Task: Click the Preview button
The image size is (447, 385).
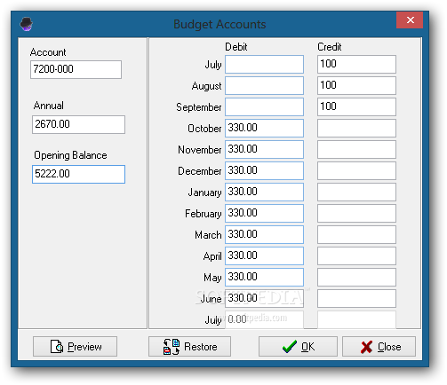Action: pos(75,346)
